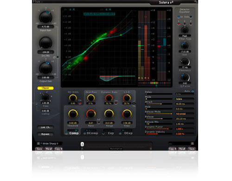Toggle the Link Ch. button
232x181 pixels.
click(x=45, y=127)
